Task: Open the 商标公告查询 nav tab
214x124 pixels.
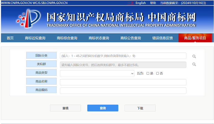Action: (x=131, y=38)
